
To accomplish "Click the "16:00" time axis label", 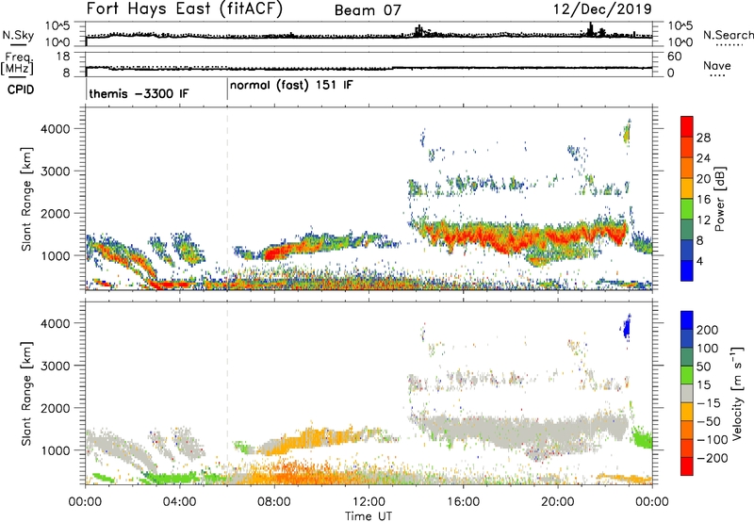I will pyautogui.click(x=463, y=502).
